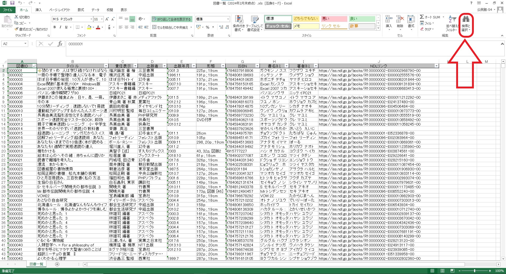Apply yellow fill color bucket icon
The height and width of the screenshot is (274, 506).
(89, 27)
